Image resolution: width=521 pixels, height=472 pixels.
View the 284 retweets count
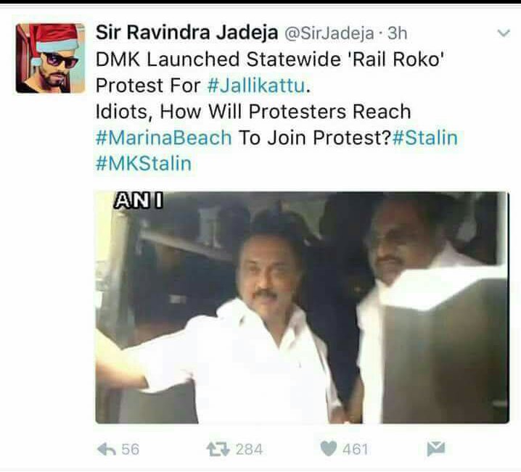249,450
